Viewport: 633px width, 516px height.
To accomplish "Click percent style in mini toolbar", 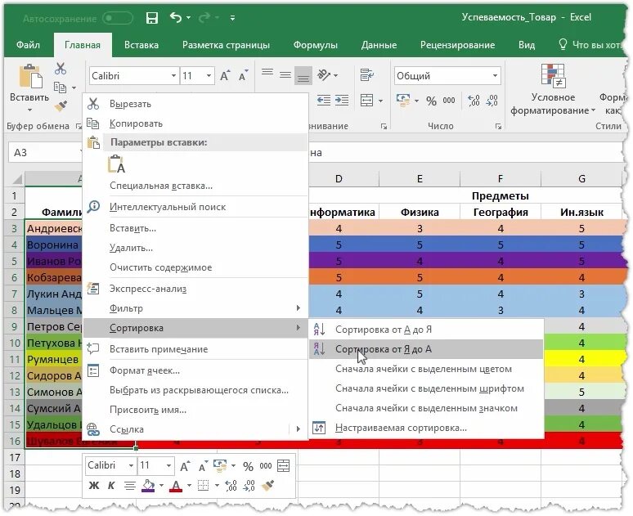I will coord(248,466).
